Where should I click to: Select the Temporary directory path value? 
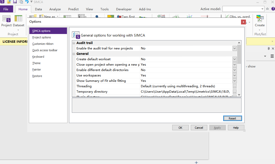coord(185,92)
